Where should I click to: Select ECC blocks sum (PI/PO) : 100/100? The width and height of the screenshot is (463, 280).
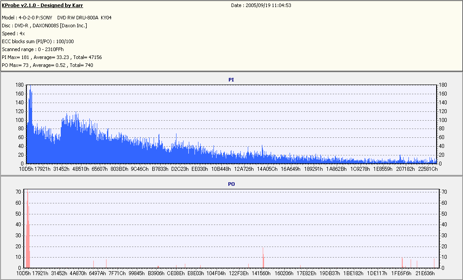[x=38, y=42]
